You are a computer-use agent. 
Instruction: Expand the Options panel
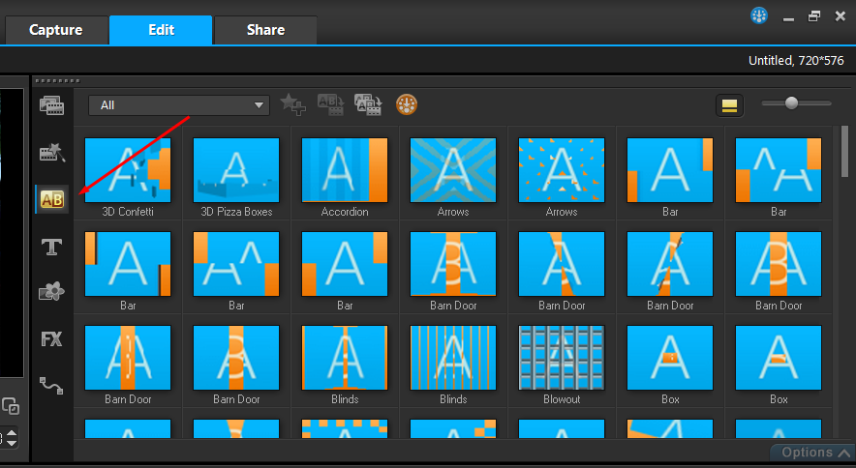[x=812, y=453]
